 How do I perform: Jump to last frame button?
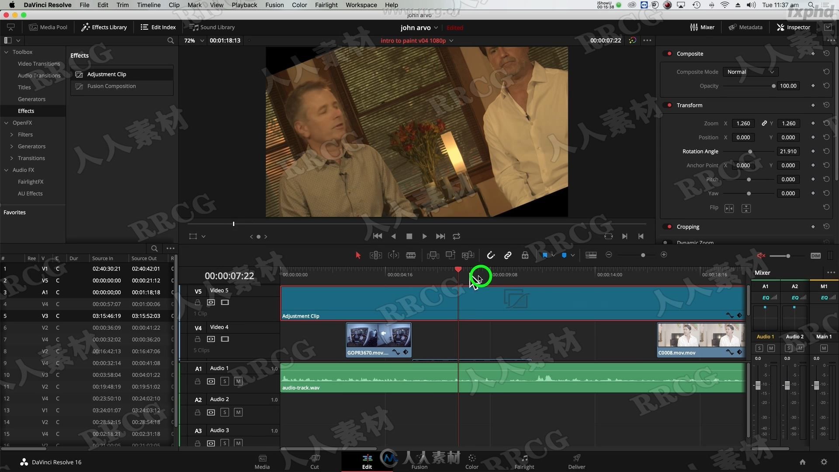[440, 236]
